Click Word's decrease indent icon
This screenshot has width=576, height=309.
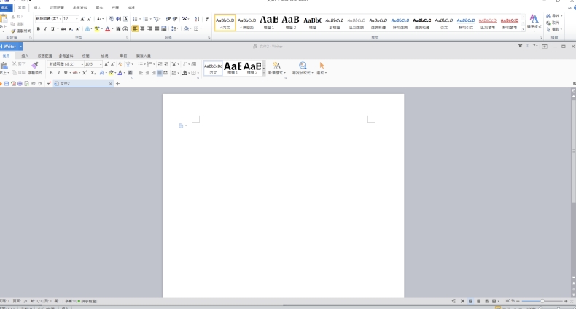[168, 19]
